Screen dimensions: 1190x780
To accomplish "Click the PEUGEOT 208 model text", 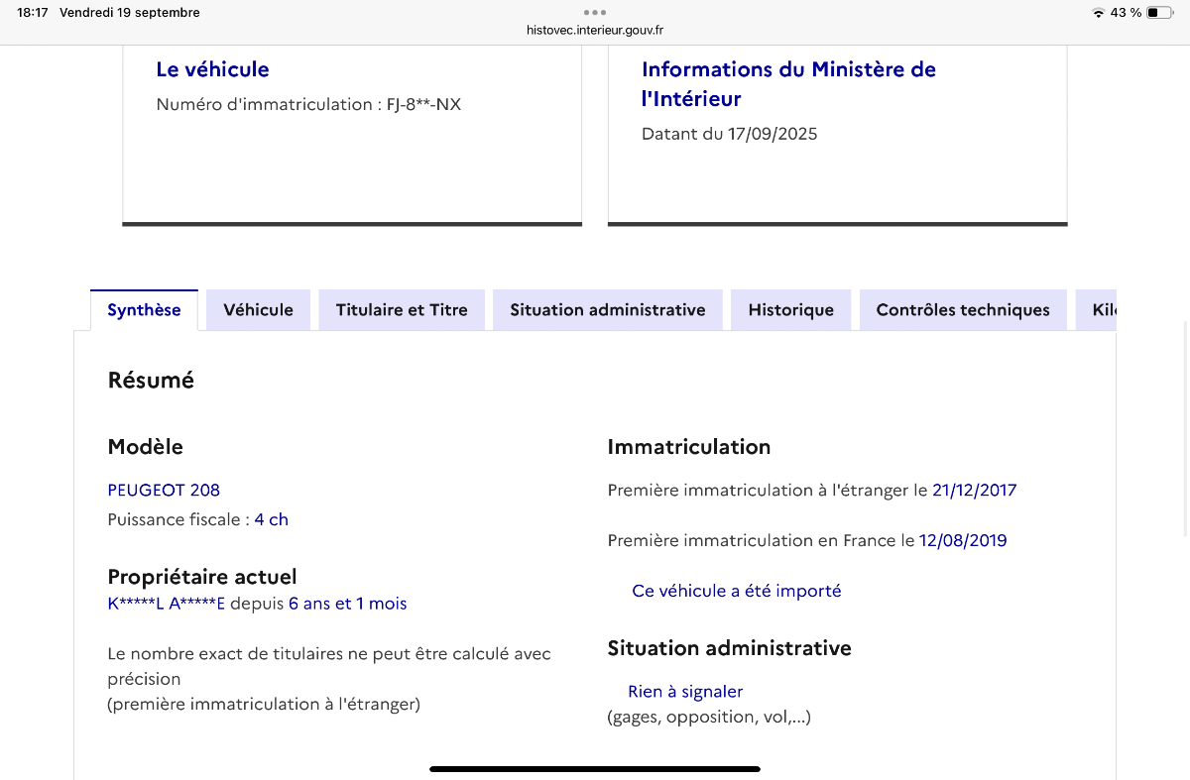I will point(164,490).
